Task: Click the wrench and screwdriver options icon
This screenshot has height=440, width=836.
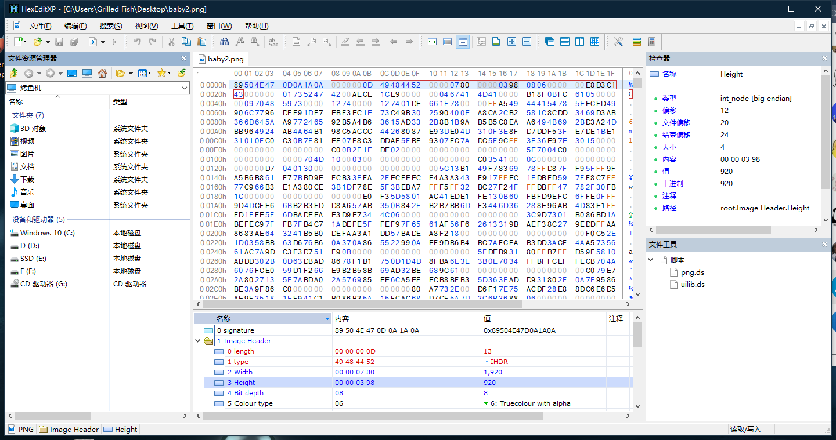Action: click(x=618, y=42)
